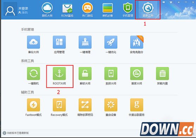
Task: Click the 当前版本已是最新版 status text
Action: pos(18,133)
